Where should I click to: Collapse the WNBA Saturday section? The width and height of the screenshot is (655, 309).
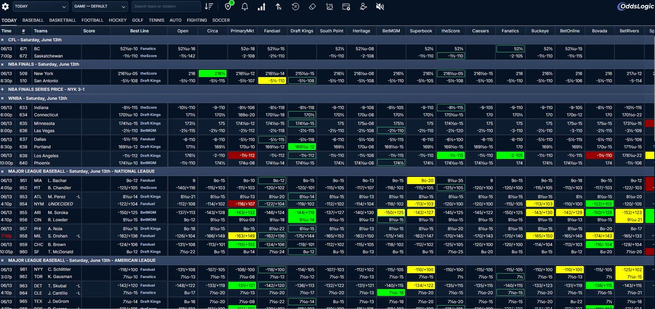tap(3, 98)
